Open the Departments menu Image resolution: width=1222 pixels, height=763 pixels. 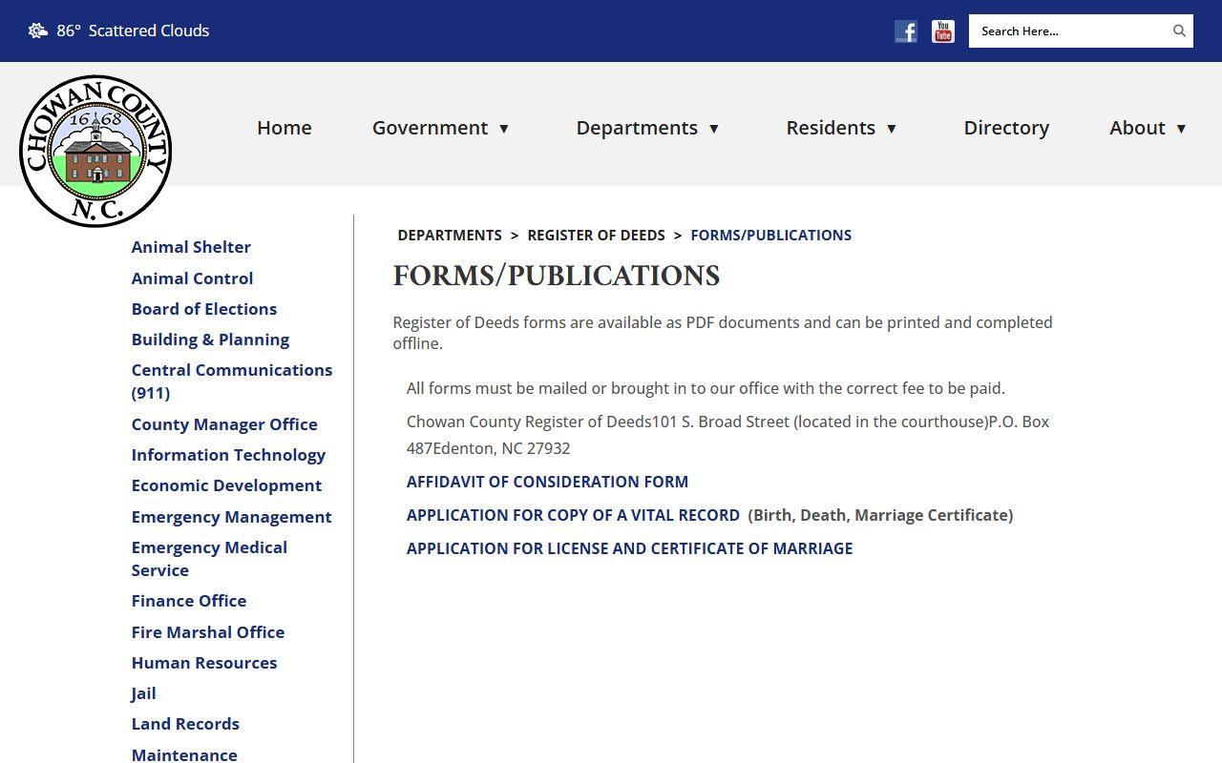(637, 128)
